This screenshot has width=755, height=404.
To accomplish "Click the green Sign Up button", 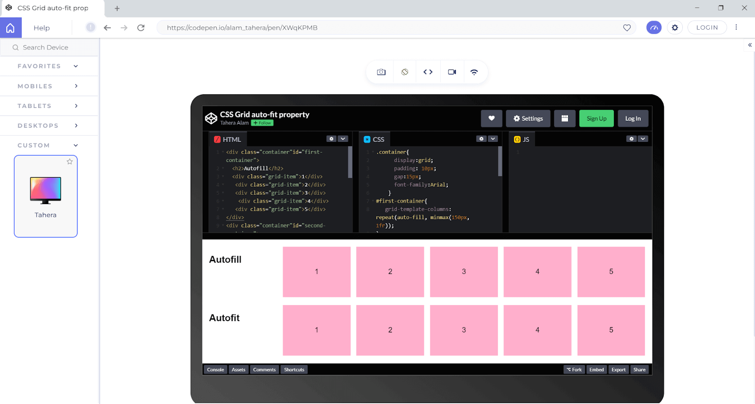I will click(596, 118).
